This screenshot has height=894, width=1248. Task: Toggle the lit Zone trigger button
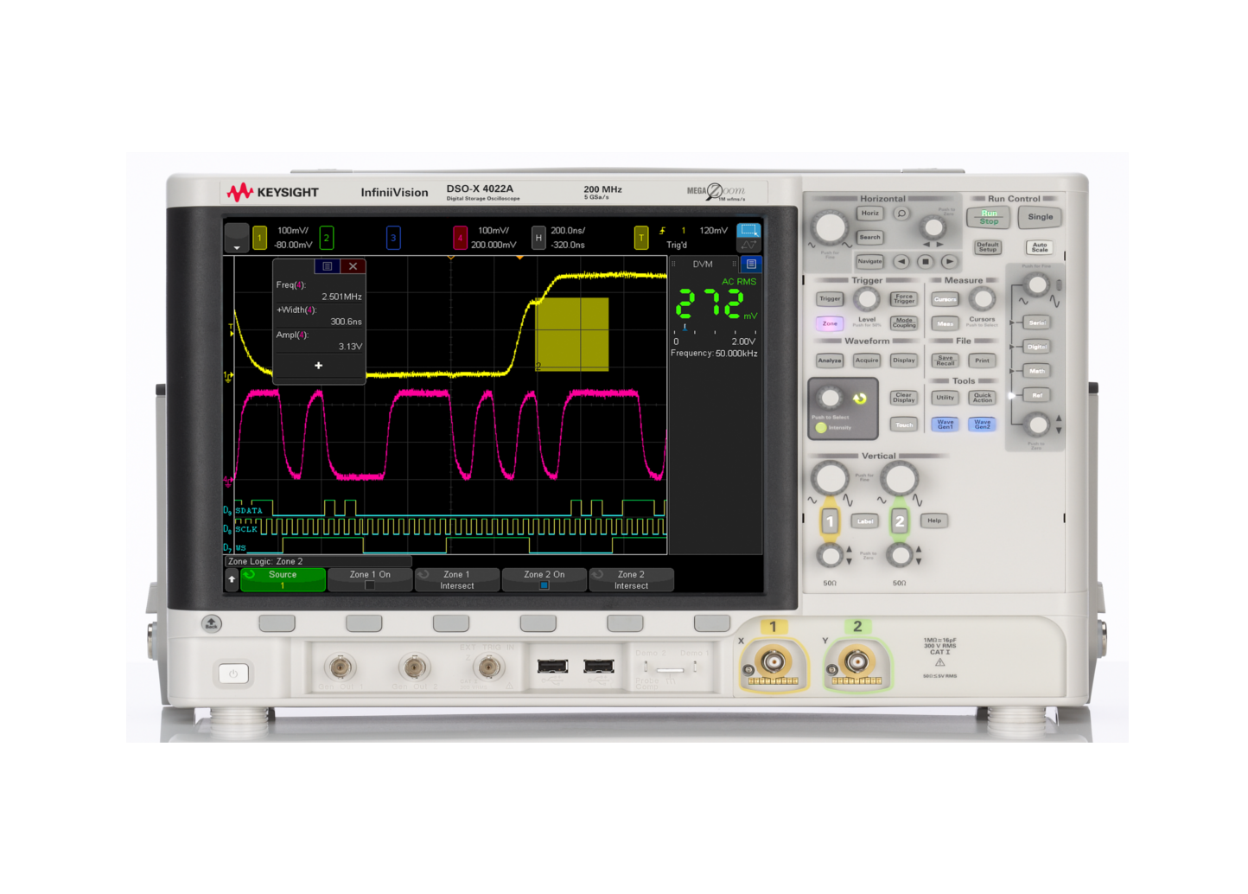coord(829,322)
